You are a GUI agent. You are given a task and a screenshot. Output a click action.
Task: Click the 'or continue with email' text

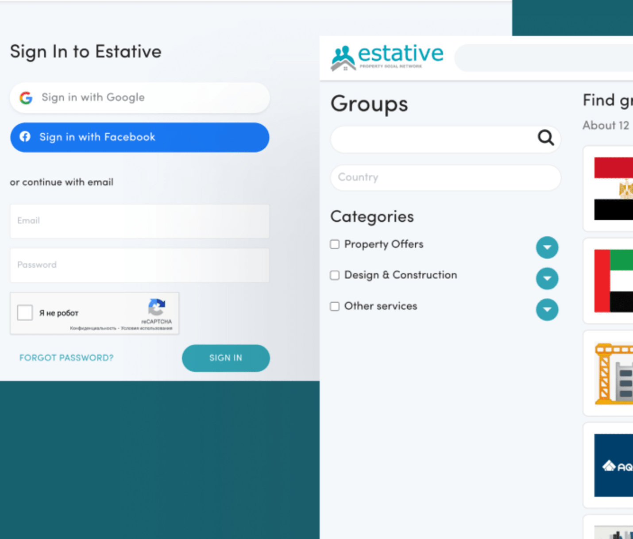(62, 182)
